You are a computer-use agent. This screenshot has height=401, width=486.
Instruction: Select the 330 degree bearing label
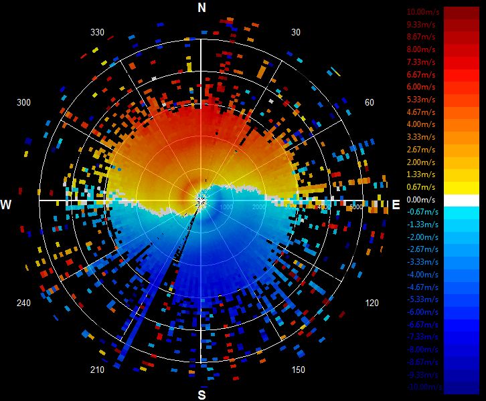(97, 33)
